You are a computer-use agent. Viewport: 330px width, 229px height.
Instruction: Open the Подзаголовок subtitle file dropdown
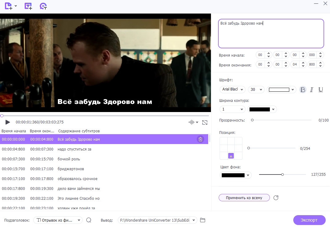coord(58,220)
